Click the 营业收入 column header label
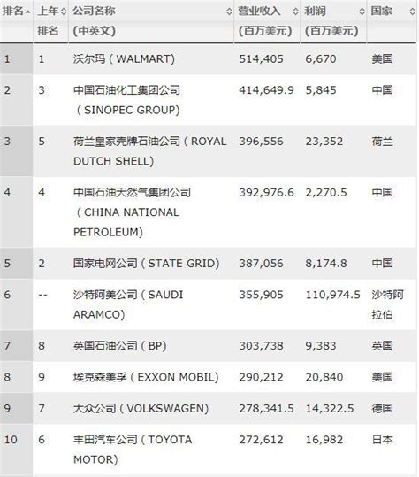The height and width of the screenshot is (477, 419). pyautogui.click(x=259, y=11)
